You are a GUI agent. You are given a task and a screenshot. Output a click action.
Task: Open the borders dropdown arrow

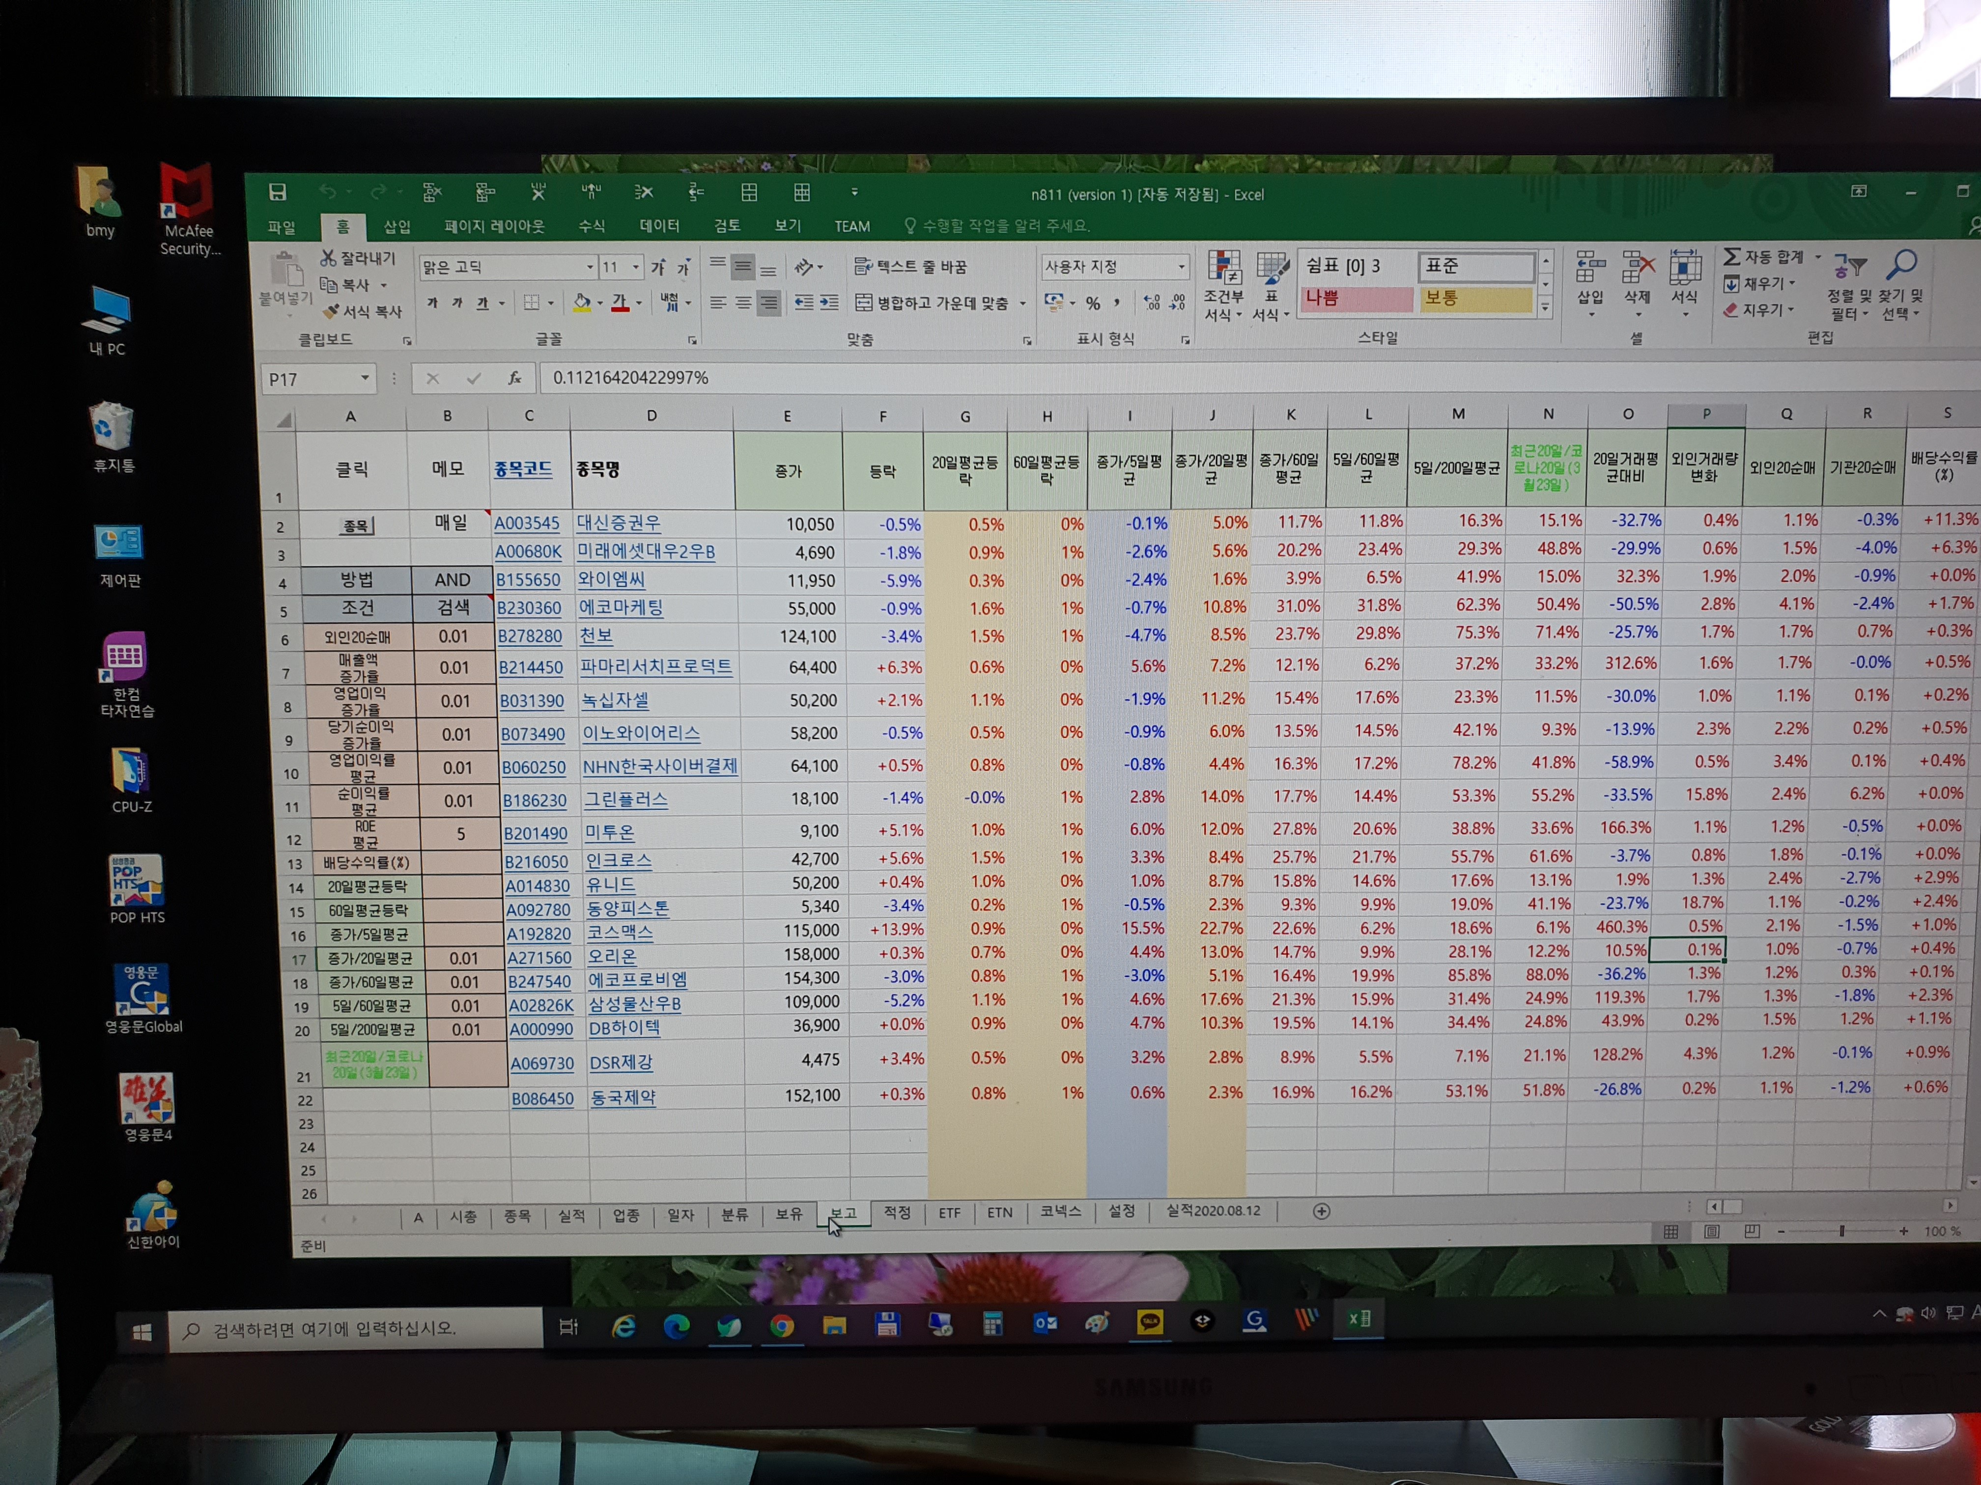coord(550,303)
